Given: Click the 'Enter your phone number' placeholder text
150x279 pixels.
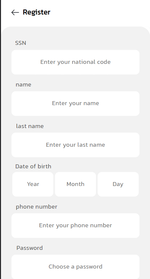Looking at the screenshot, I should tap(75, 225).
